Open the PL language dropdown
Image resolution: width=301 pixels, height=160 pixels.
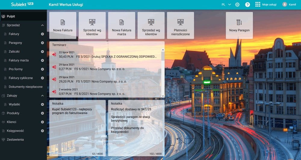pyautogui.click(x=226, y=5)
